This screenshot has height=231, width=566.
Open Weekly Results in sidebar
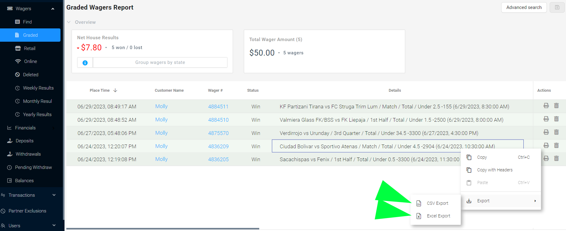click(x=38, y=88)
